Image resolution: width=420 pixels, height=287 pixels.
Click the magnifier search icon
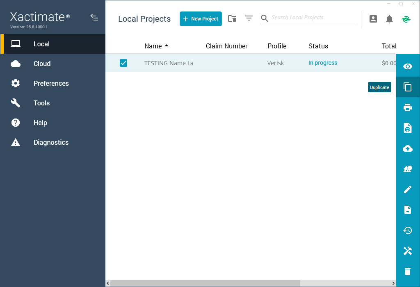pos(265,18)
